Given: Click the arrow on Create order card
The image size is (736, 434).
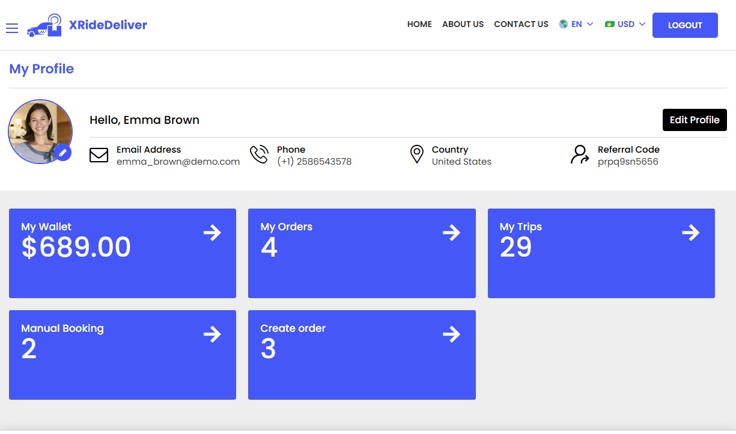Looking at the screenshot, I should [451, 334].
